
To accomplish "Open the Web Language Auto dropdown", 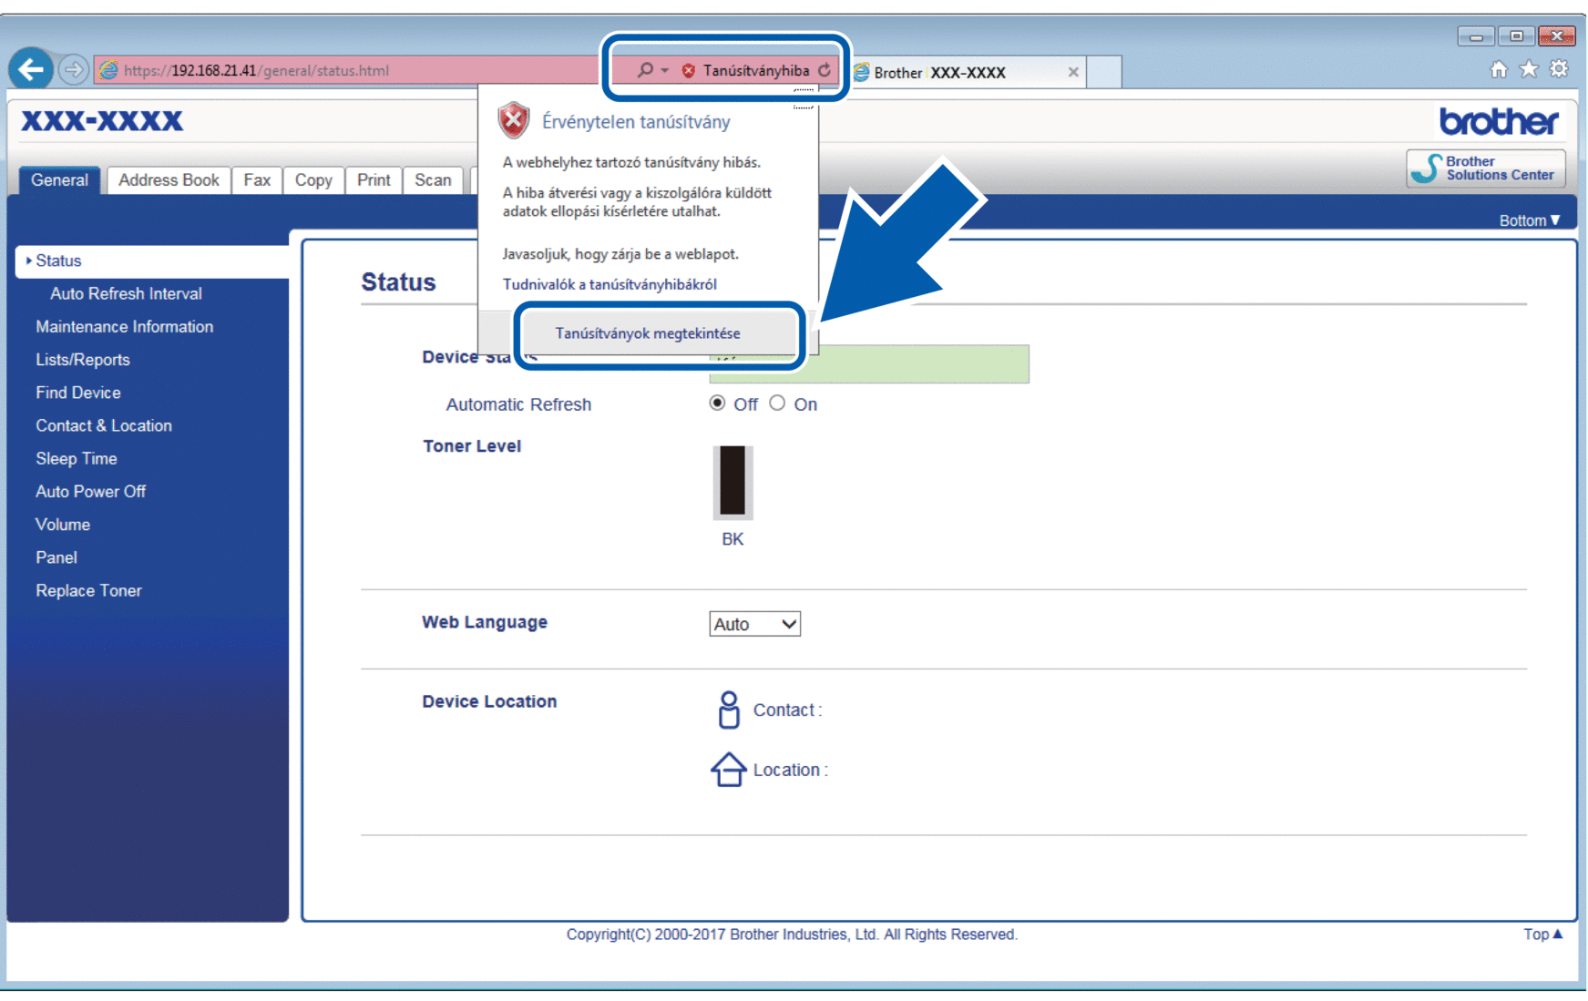I will pos(754,624).
